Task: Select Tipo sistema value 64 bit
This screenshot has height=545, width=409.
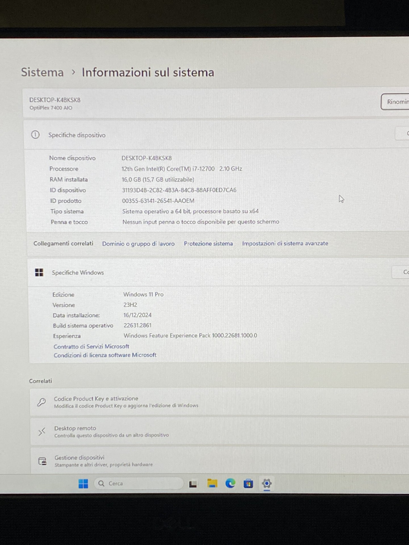Action: pos(191,211)
